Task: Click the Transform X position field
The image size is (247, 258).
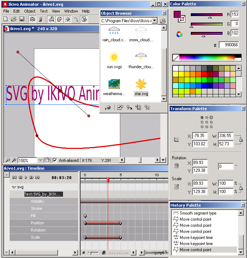Action: pyautogui.click(x=200, y=136)
